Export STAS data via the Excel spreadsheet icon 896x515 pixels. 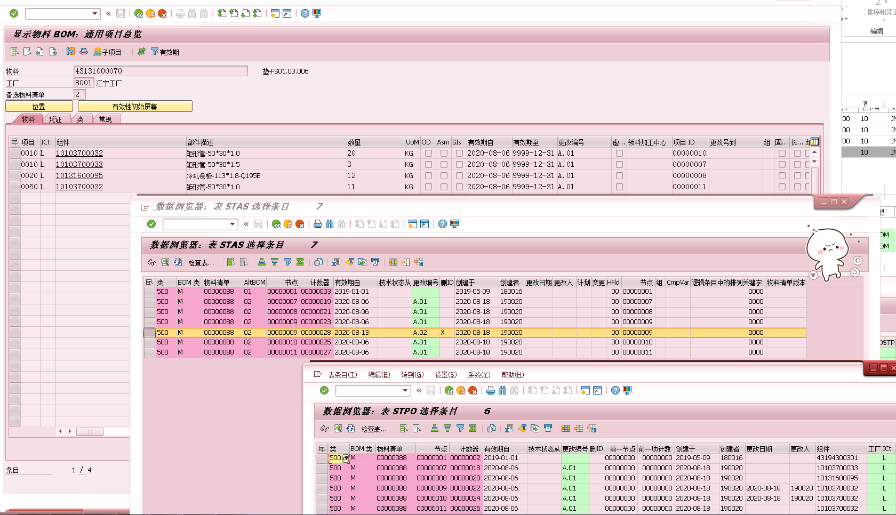click(x=336, y=262)
